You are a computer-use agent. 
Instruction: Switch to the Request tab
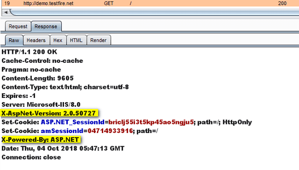[18, 26]
